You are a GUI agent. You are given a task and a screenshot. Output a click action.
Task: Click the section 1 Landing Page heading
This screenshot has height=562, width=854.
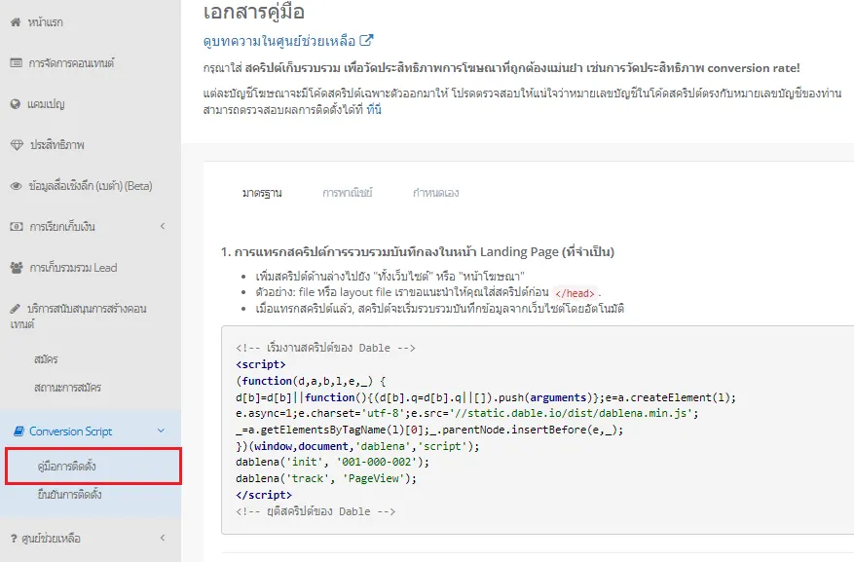click(x=418, y=251)
